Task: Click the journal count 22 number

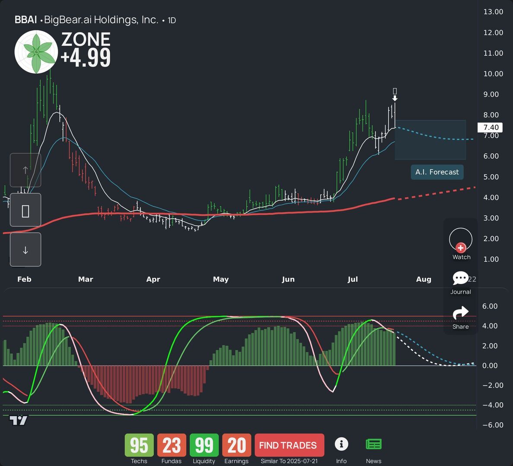Action: click(x=472, y=279)
